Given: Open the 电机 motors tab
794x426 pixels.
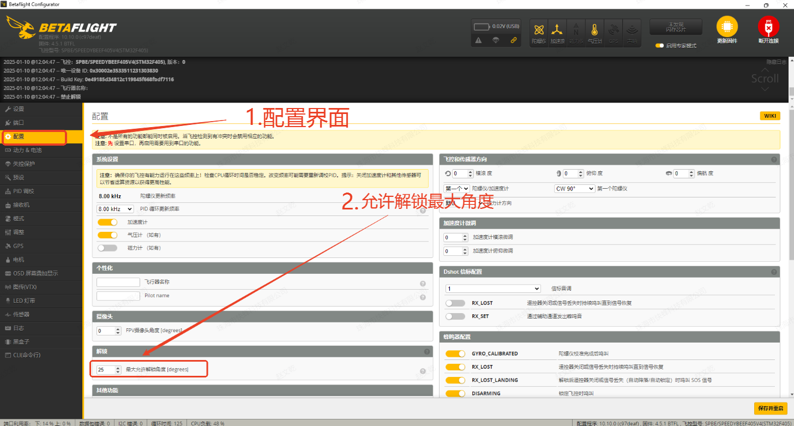Looking at the screenshot, I should click(x=41, y=260).
